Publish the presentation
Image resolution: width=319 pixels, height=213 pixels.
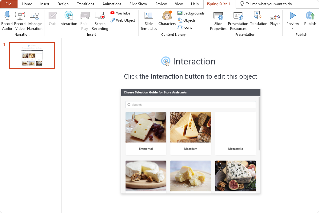[310, 20]
